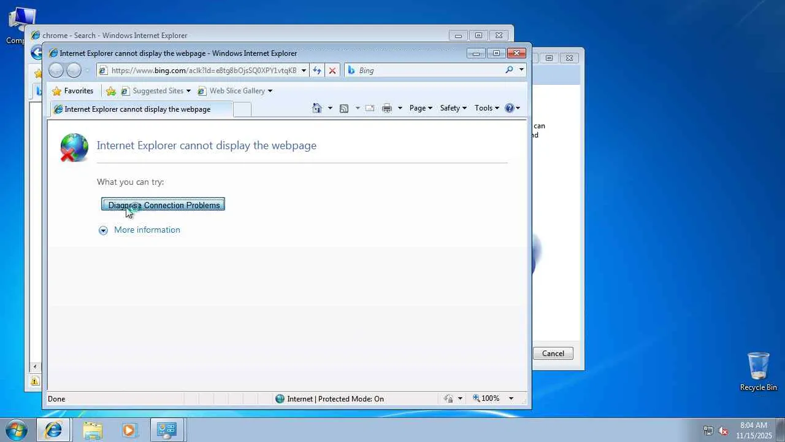Open the Page menu
785x442 pixels.
(421, 108)
